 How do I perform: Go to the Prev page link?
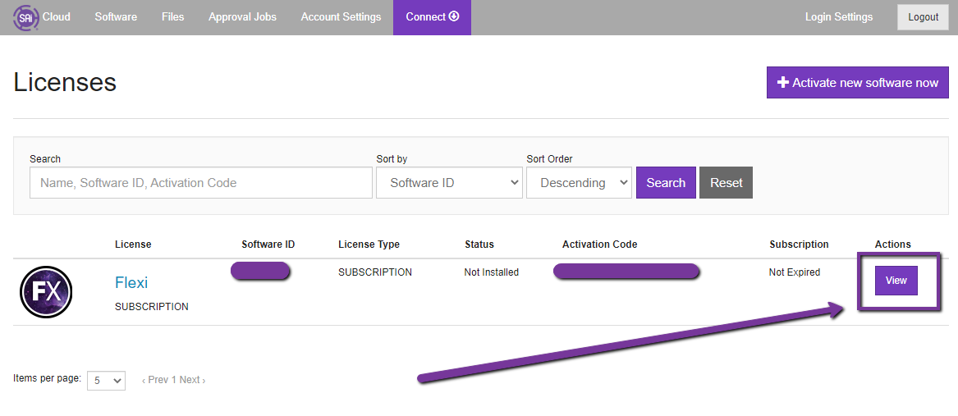point(155,380)
